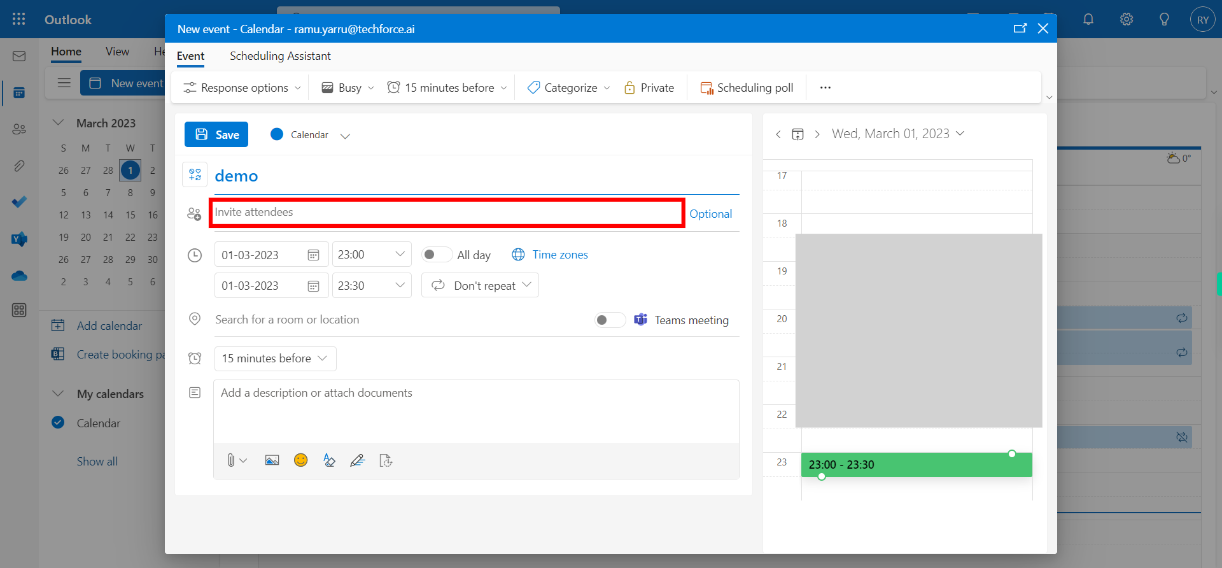Open end time 23:30 dropdown

tap(372, 285)
